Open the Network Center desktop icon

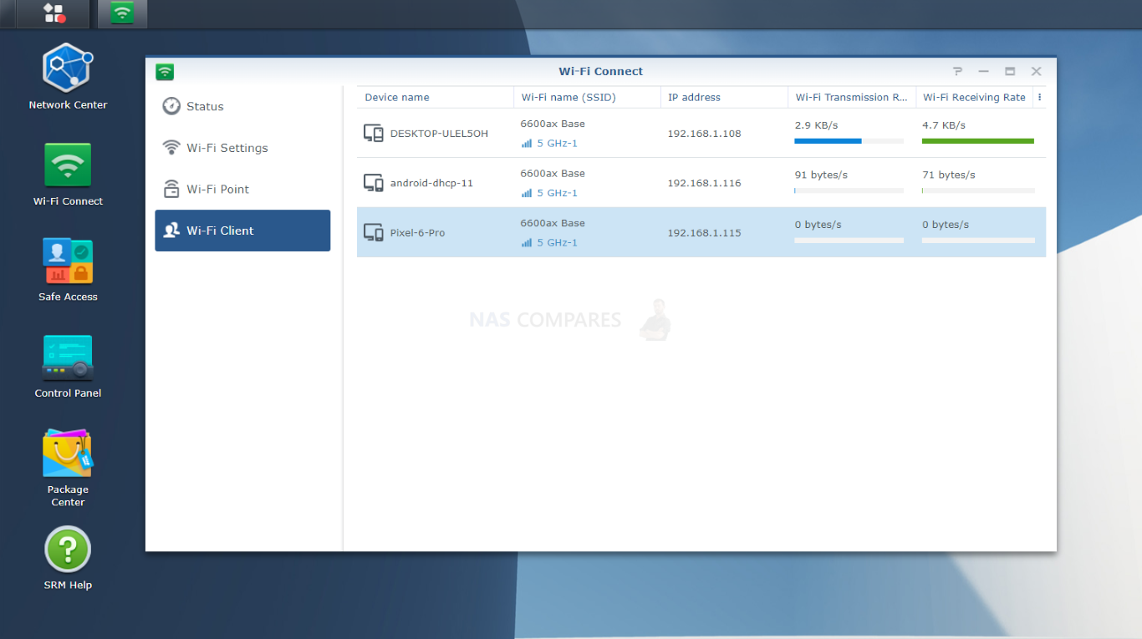coord(68,77)
